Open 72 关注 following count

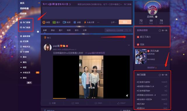click(141, 22)
